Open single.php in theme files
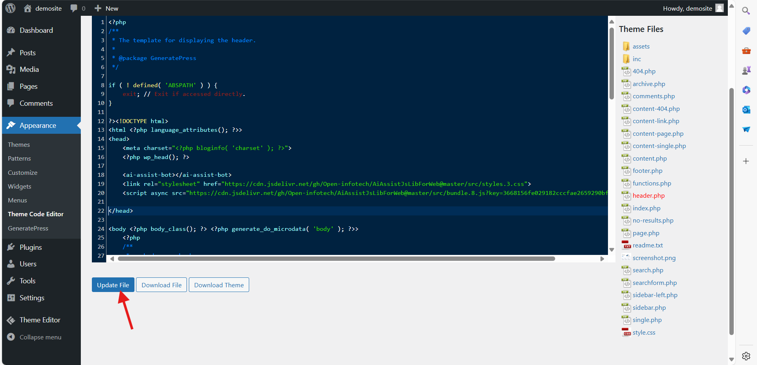Viewport: 757px width, 365px height. pyautogui.click(x=647, y=320)
